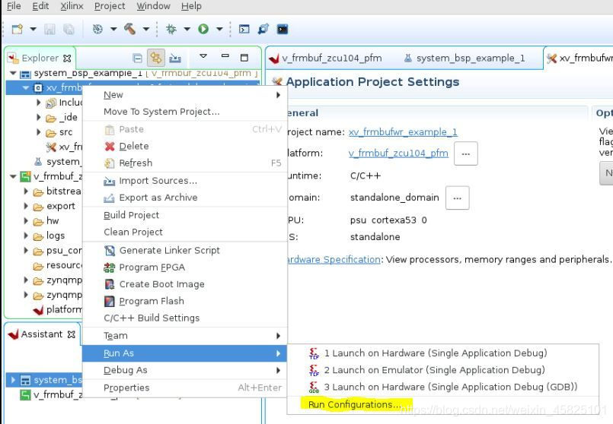Open C/C++ Build Settings
This screenshot has height=424, width=613.
point(185,318)
